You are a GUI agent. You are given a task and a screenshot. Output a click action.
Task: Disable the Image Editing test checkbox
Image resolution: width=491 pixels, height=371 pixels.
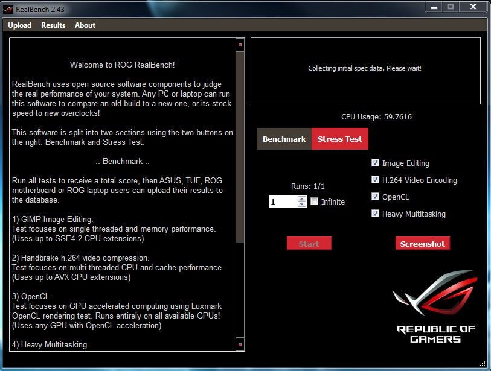click(x=376, y=163)
